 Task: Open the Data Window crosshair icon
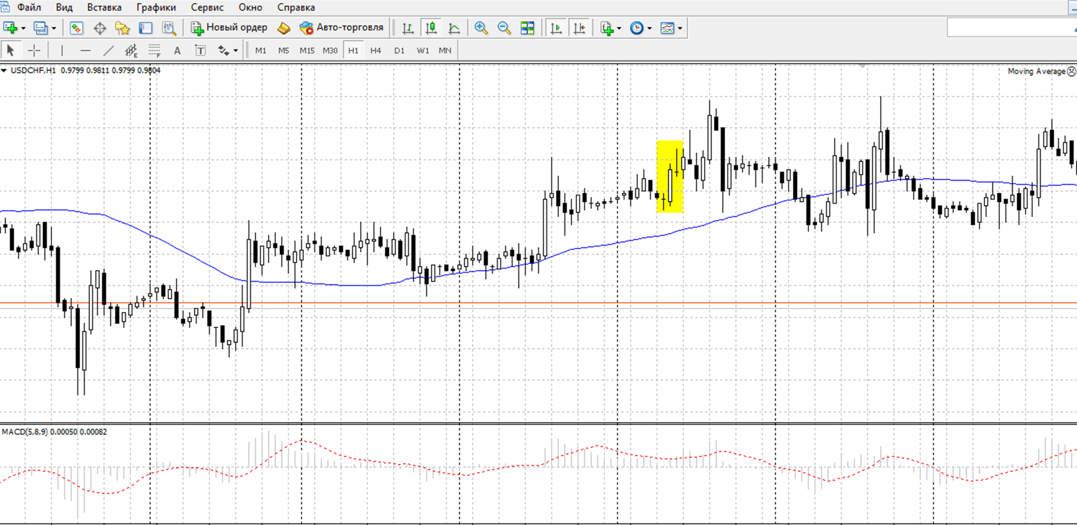click(100, 28)
